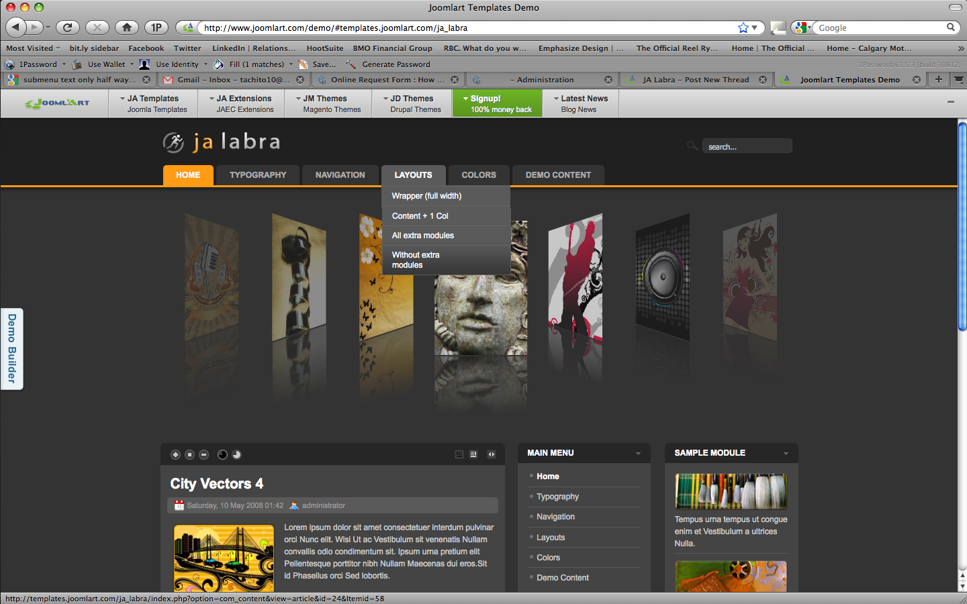The width and height of the screenshot is (967, 604).
Task: Click the green Signup! button
Action: coord(497,103)
